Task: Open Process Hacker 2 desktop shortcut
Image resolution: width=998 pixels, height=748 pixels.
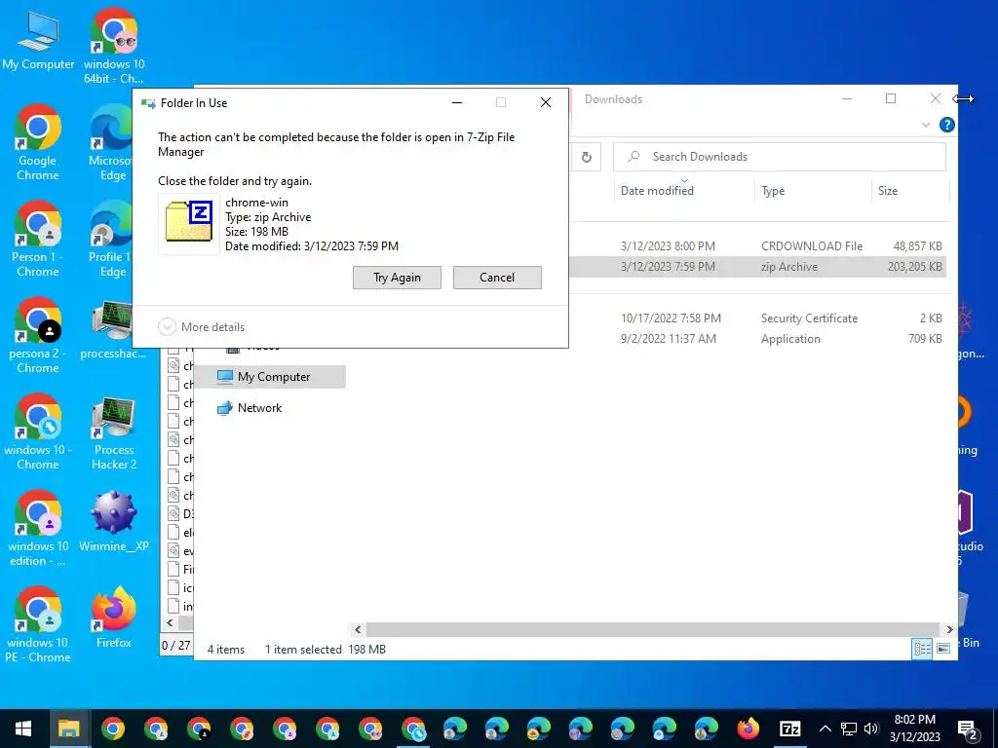Action: tap(114, 432)
